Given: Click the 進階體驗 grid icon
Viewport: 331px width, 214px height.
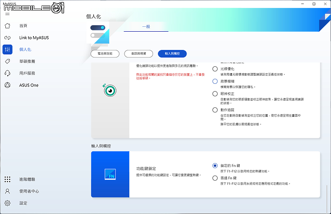Looking at the screenshot, I should coord(8,179).
